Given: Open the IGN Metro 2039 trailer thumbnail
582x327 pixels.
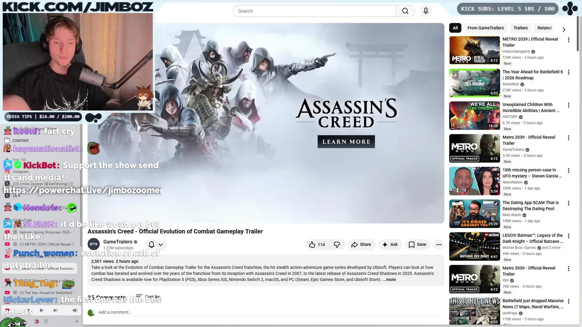Looking at the screenshot, I should pos(475,279).
